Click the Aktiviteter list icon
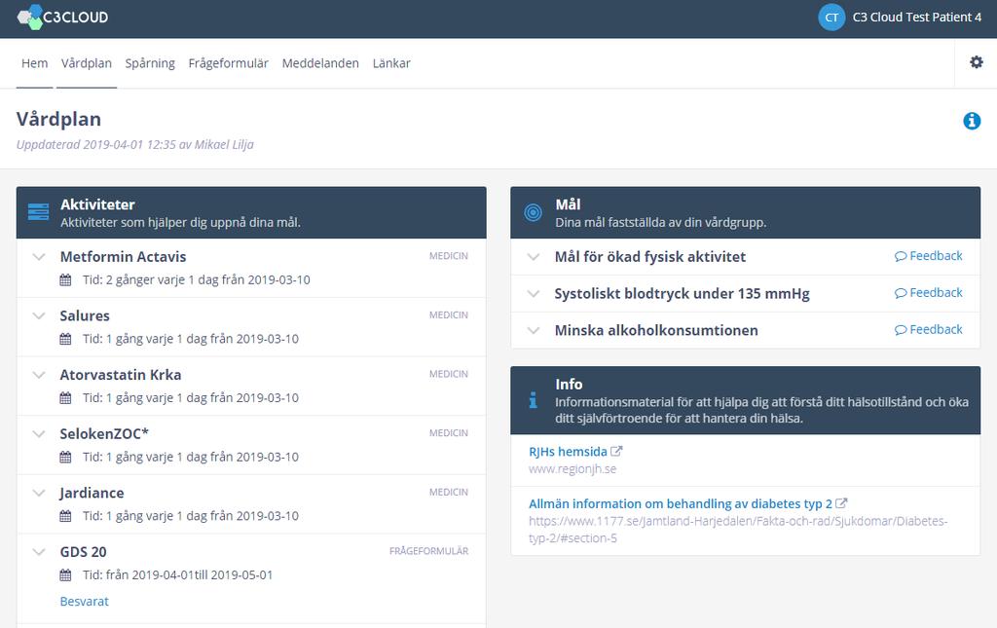 point(38,212)
